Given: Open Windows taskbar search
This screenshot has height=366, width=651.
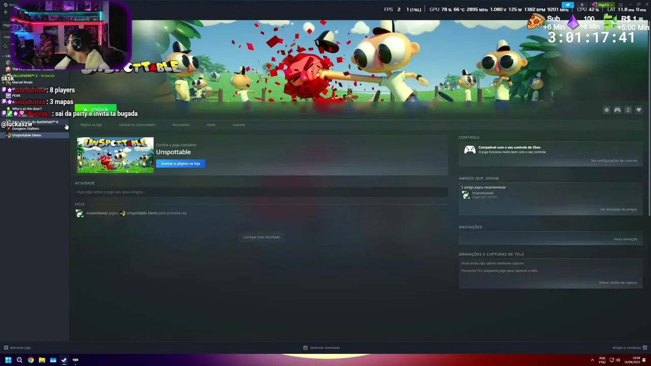Looking at the screenshot, I should (x=19, y=360).
